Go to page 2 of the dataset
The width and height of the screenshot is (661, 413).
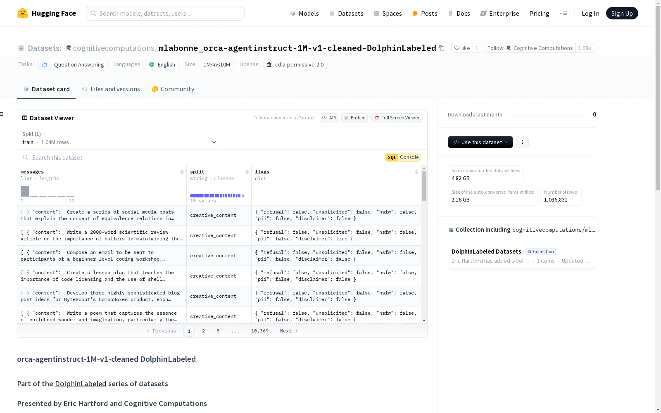pos(203,331)
